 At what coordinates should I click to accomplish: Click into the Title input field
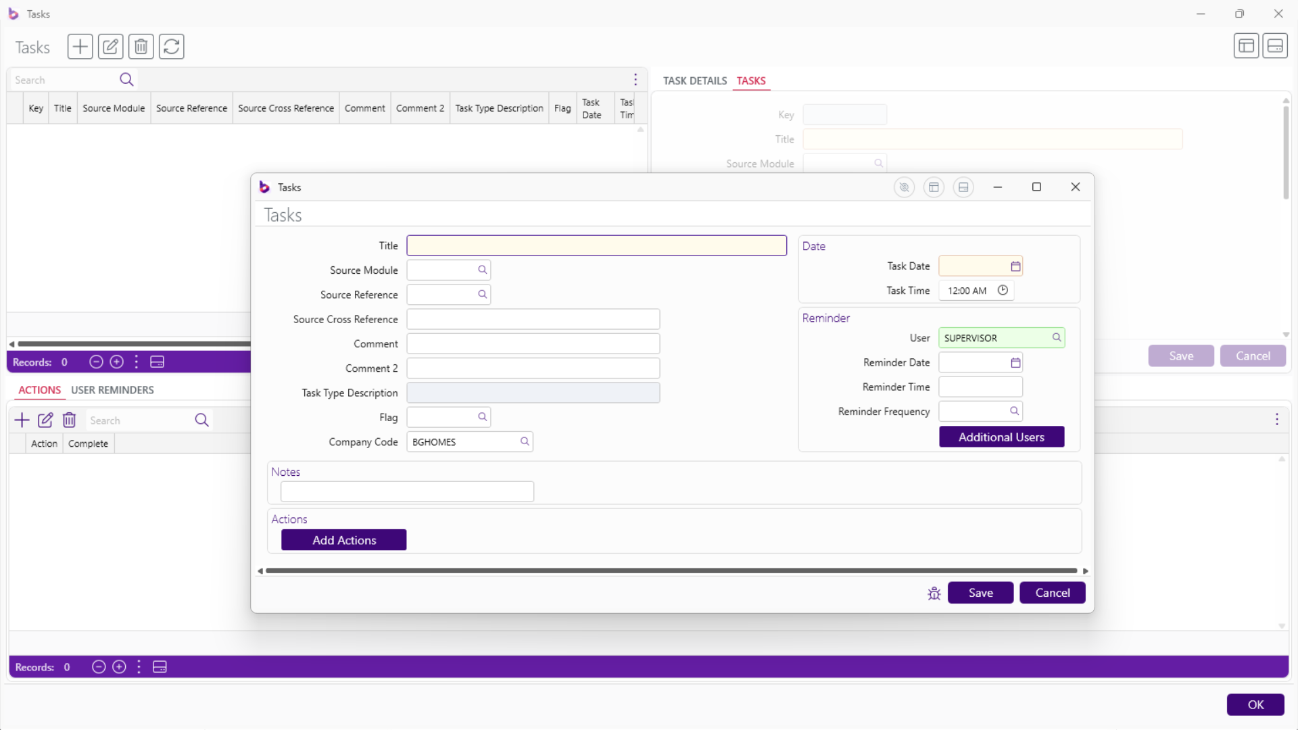596,245
